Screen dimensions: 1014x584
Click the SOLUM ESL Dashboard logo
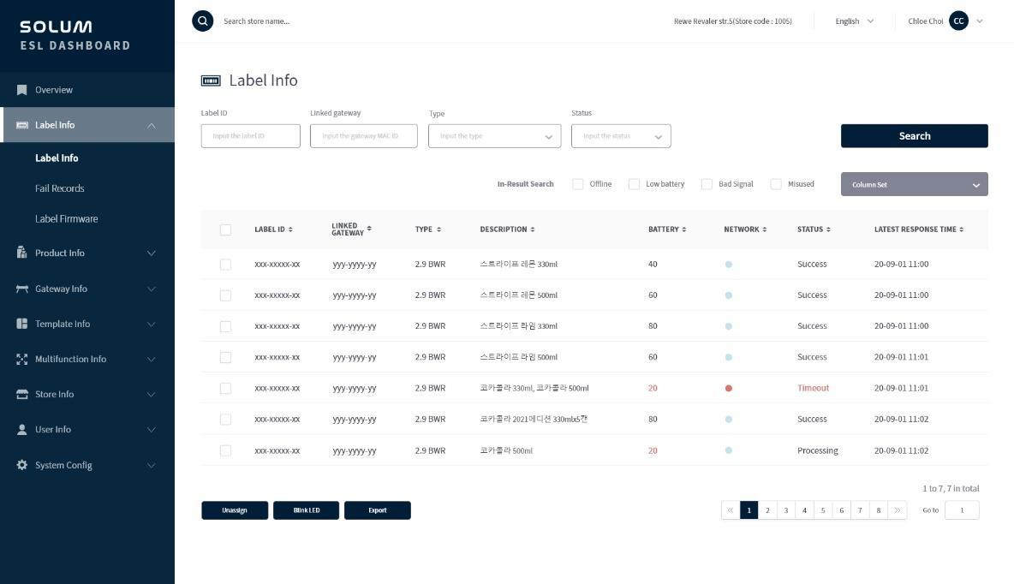75,36
